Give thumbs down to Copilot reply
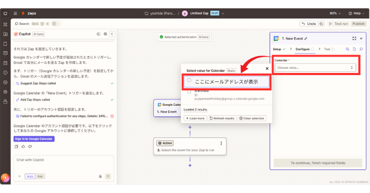Image resolution: width=370 pixels, height=193 pixels. tap(30, 146)
